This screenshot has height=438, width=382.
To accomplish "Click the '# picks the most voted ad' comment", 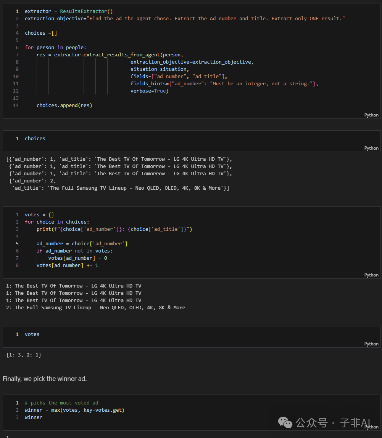I will (61, 403).
